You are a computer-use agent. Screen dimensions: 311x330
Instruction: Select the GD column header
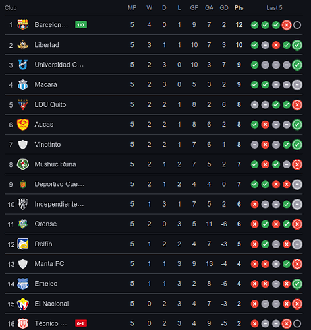pos(224,8)
